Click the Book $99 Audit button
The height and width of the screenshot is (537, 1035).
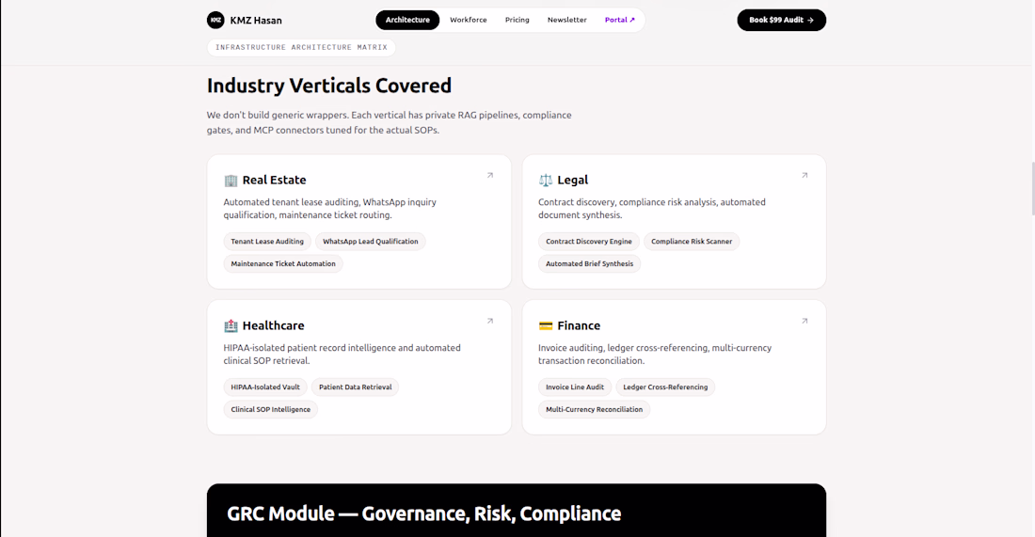tap(782, 20)
